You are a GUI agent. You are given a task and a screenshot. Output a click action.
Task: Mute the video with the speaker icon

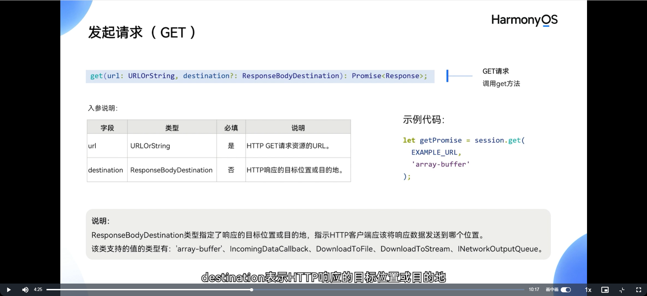pyautogui.click(x=25, y=290)
